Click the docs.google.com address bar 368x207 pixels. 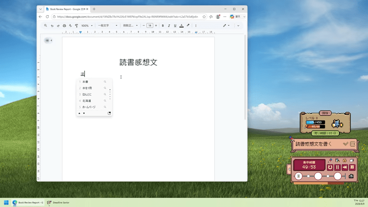tap(127, 17)
